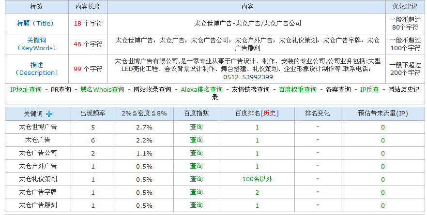Click Baidu rank 1 for 太仓广告公司
The image size is (427, 215).
point(257,154)
